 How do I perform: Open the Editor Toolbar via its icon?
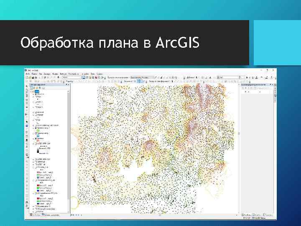84,77
